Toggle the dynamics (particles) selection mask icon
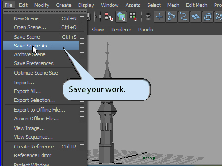 (218, 17)
